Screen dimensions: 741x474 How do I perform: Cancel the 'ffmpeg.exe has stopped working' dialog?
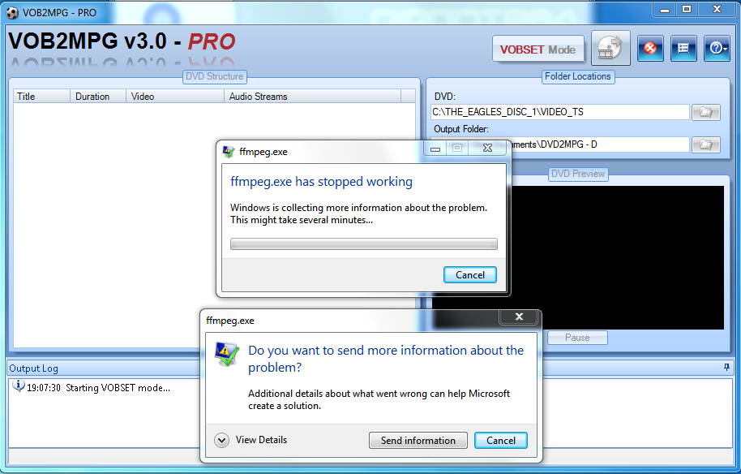(469, 275)
